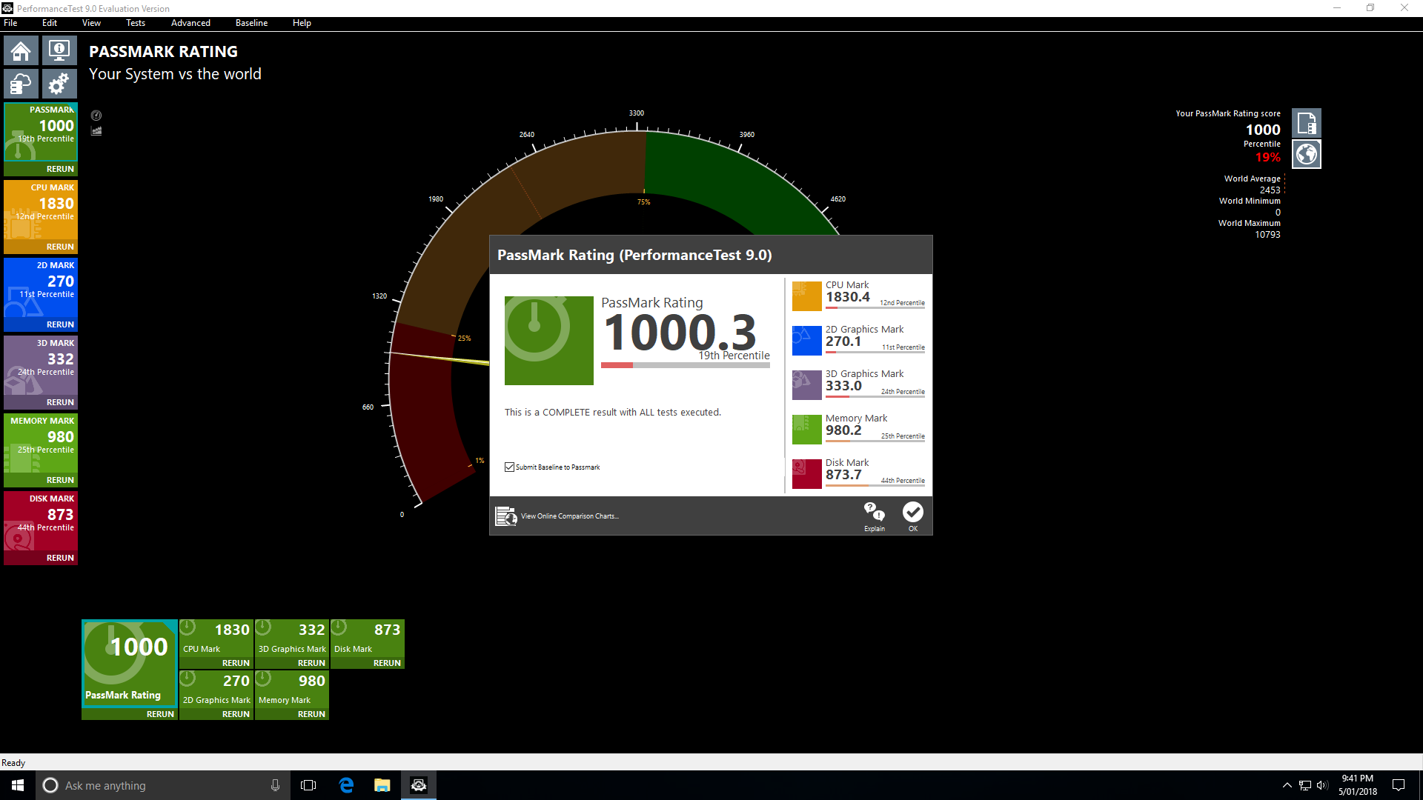Click the World Maximum value 10793
This screenshot has width=1423, height=800.
point(1267,235)
